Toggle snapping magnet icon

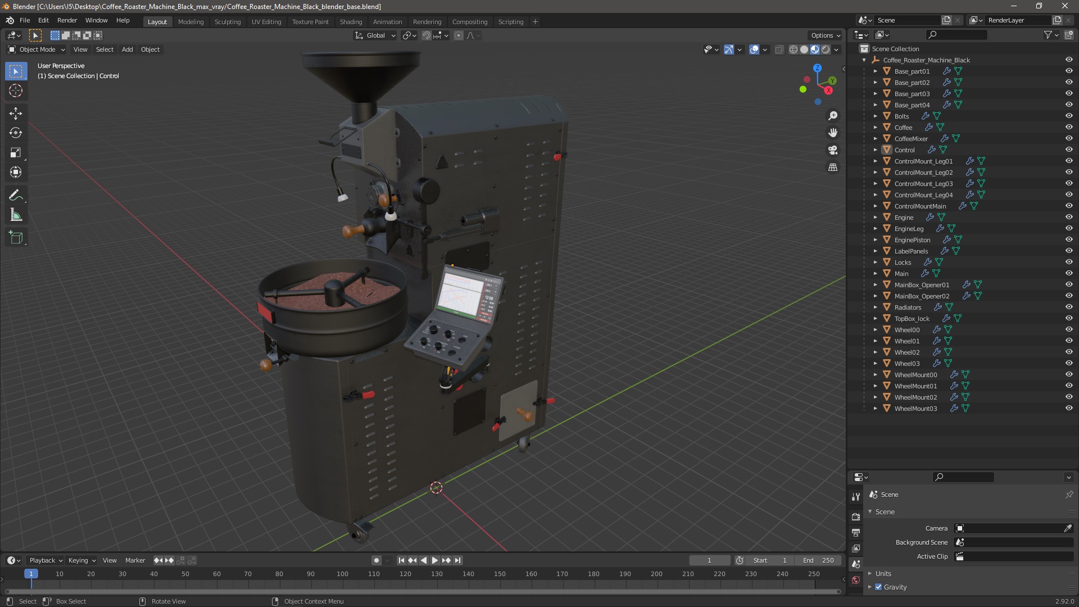(427, 35)
